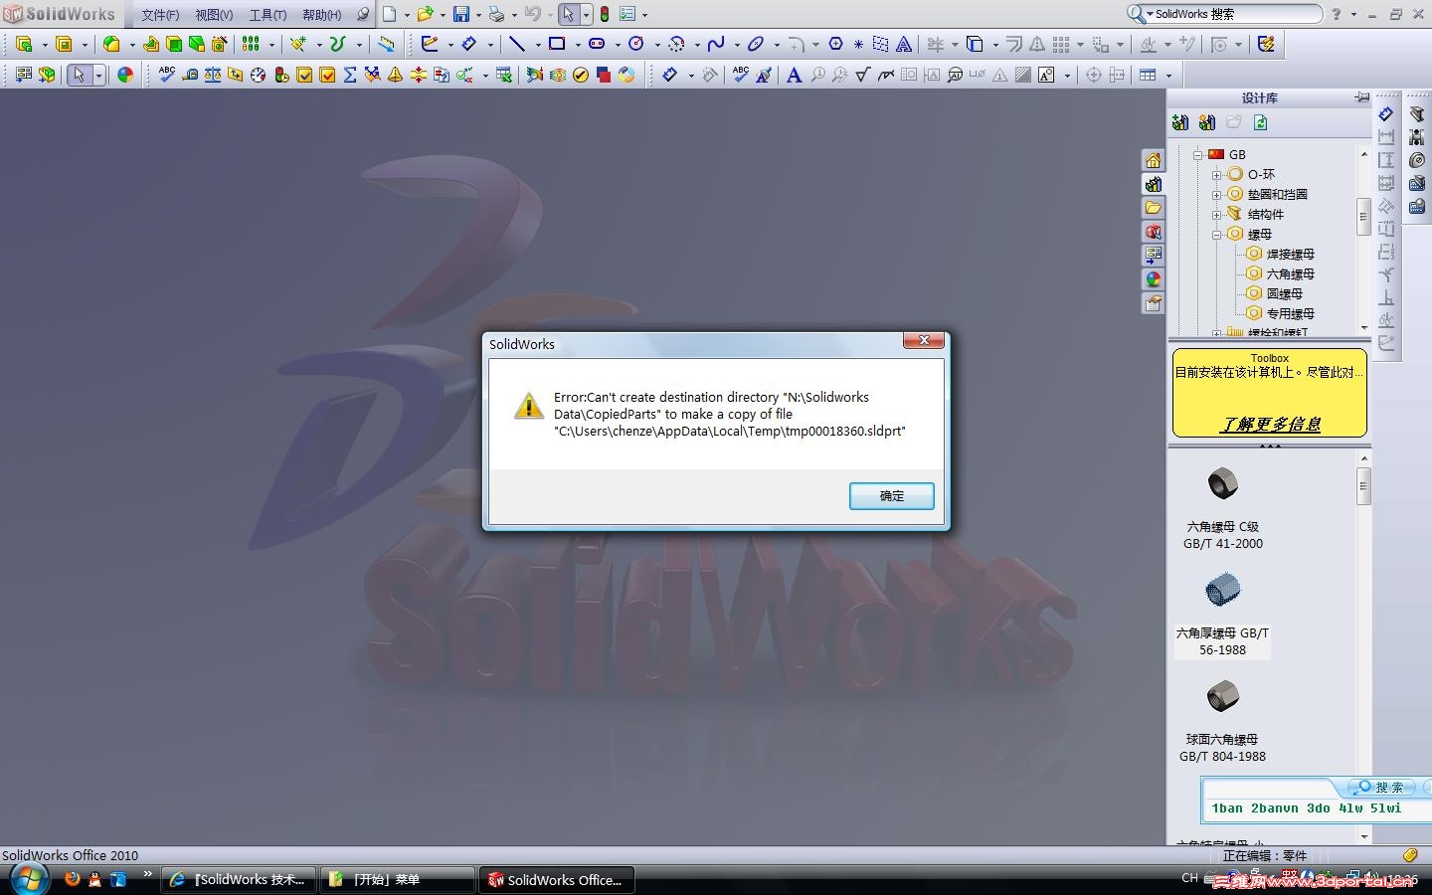
Task: Select 专用螺母 in the library tree
Action: 1290,313
